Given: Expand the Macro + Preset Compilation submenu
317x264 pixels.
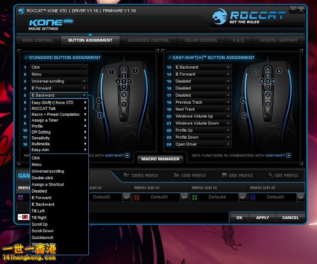Looking at the screenshot, I should (59, 114).
